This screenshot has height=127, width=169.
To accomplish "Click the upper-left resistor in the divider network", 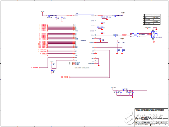I will [x=117, y=43].
